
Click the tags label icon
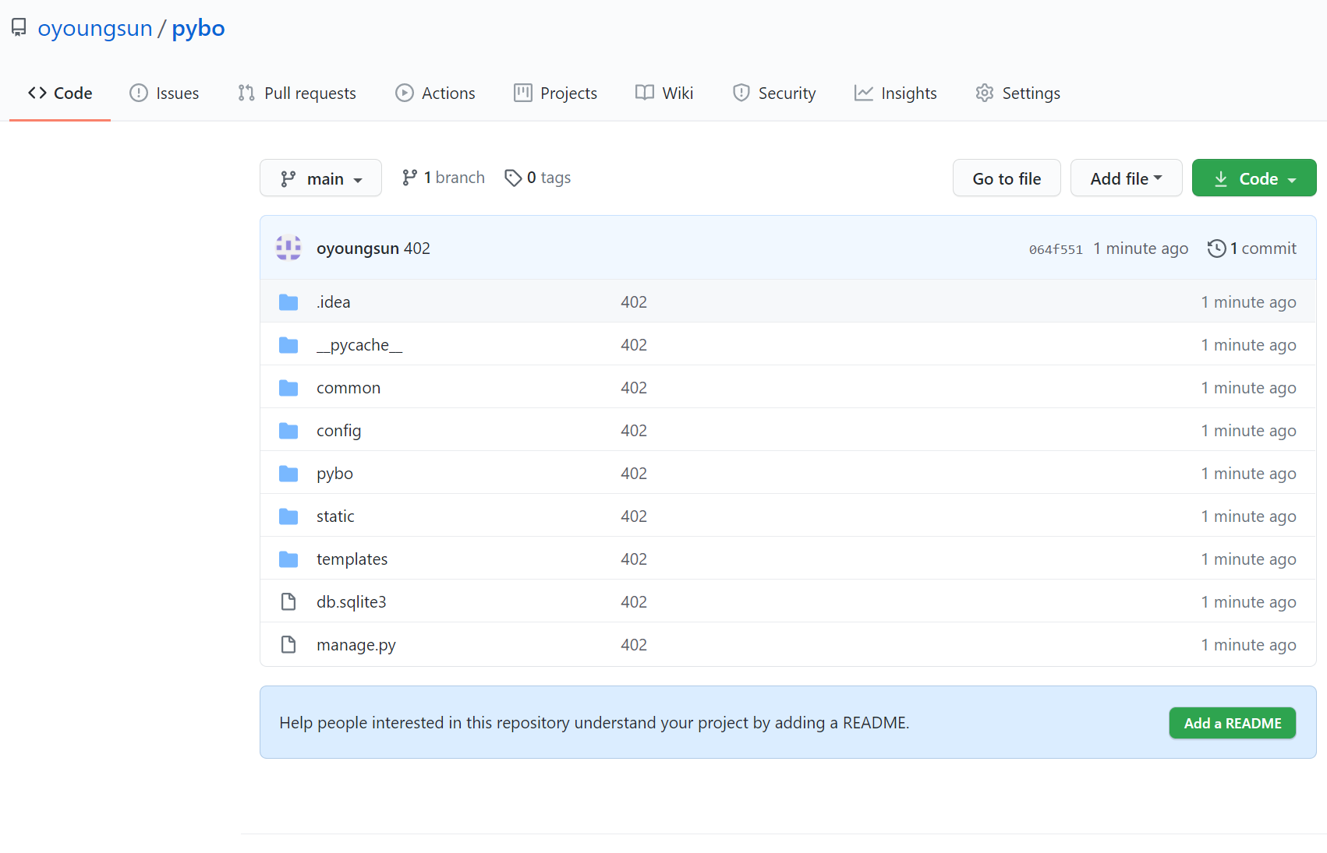pyautogui.click(x=513, y=178)
